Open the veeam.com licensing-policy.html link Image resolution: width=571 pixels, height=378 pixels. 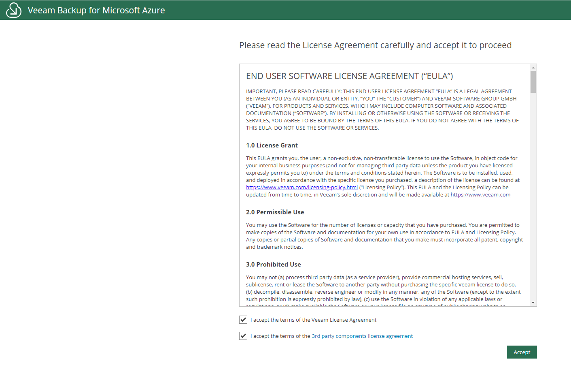pos(302,187)
